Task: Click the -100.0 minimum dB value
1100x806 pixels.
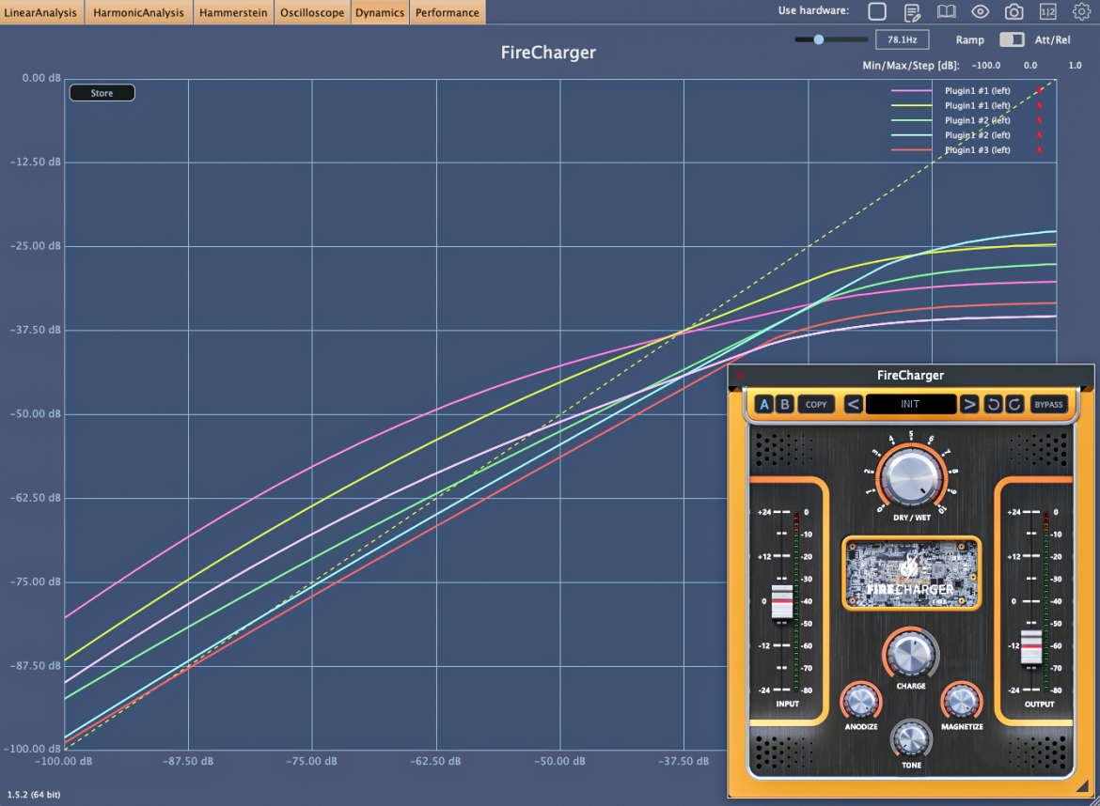Action: click(985, 65)
